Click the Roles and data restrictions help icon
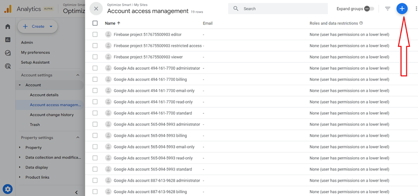Screen dimensions: 418x196 pyautogui.click(x=361, y=23)
